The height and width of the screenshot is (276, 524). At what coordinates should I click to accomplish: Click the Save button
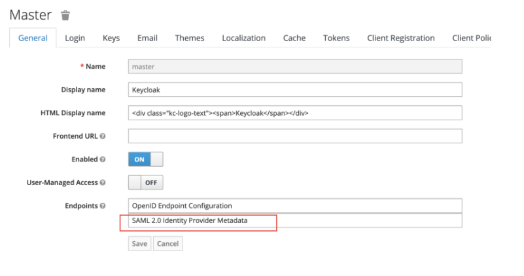pyautogui.click(x=140, y=243)
